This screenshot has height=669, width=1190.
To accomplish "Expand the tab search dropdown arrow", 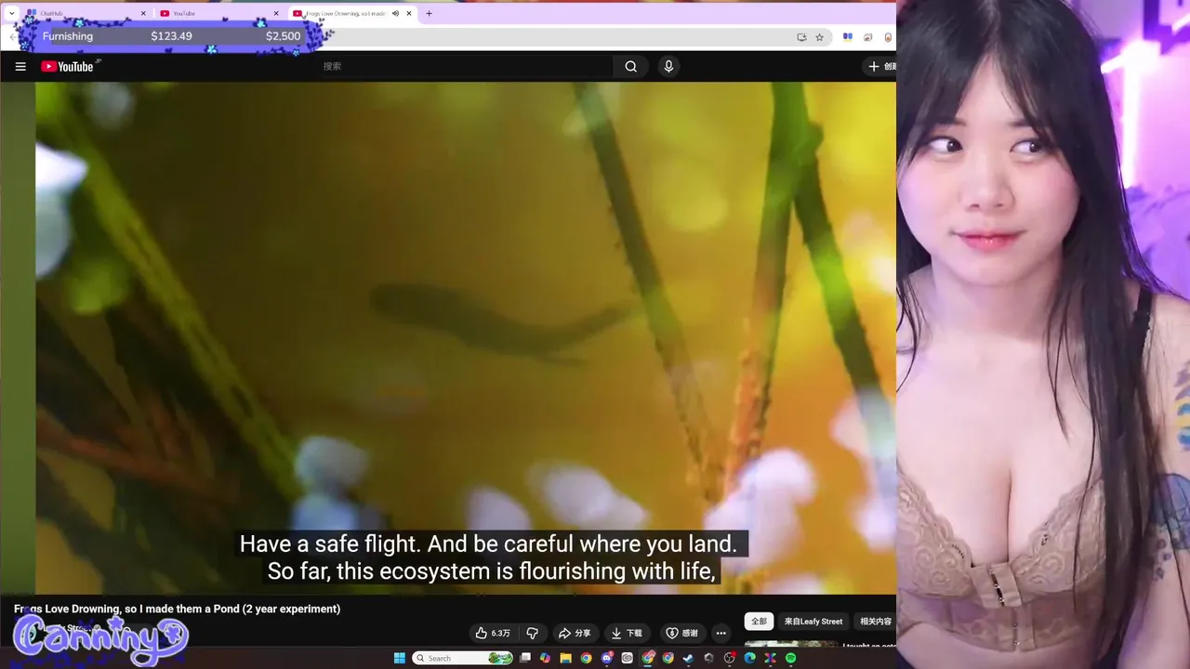I will click(11, 13).
